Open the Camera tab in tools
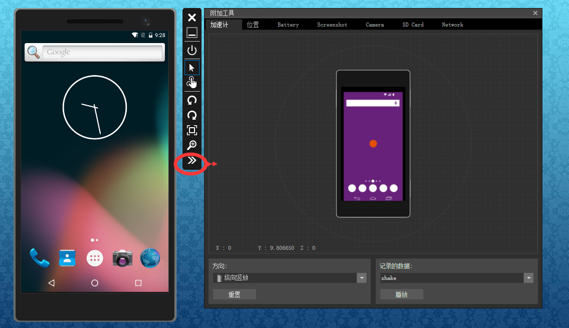Viewport: 569px width, 328px height. [375, 25]
